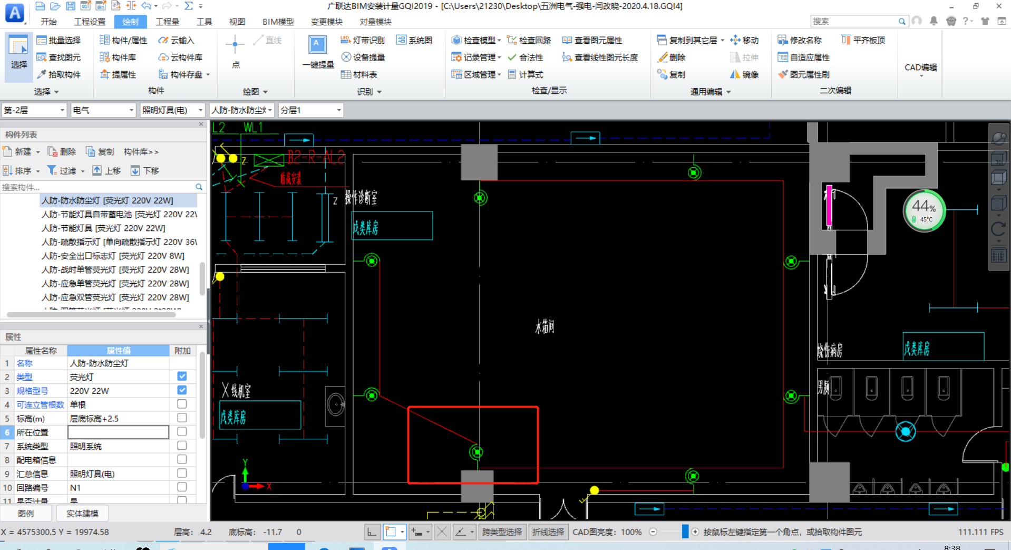The width and height of the screenshot is (1011, 550).
Task: Open the 对量模块 ribbon tab
Action: pos(375,22)
